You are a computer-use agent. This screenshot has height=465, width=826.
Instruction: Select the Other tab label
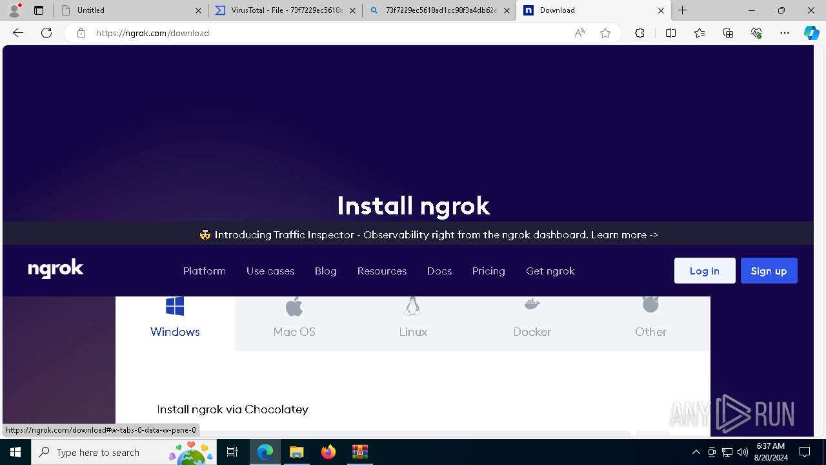(650, 331)
